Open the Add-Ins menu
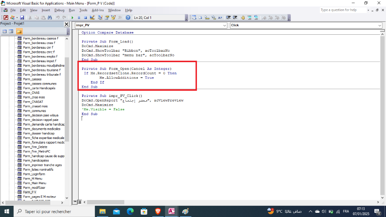Screen dimensions: 386x217 98,10
